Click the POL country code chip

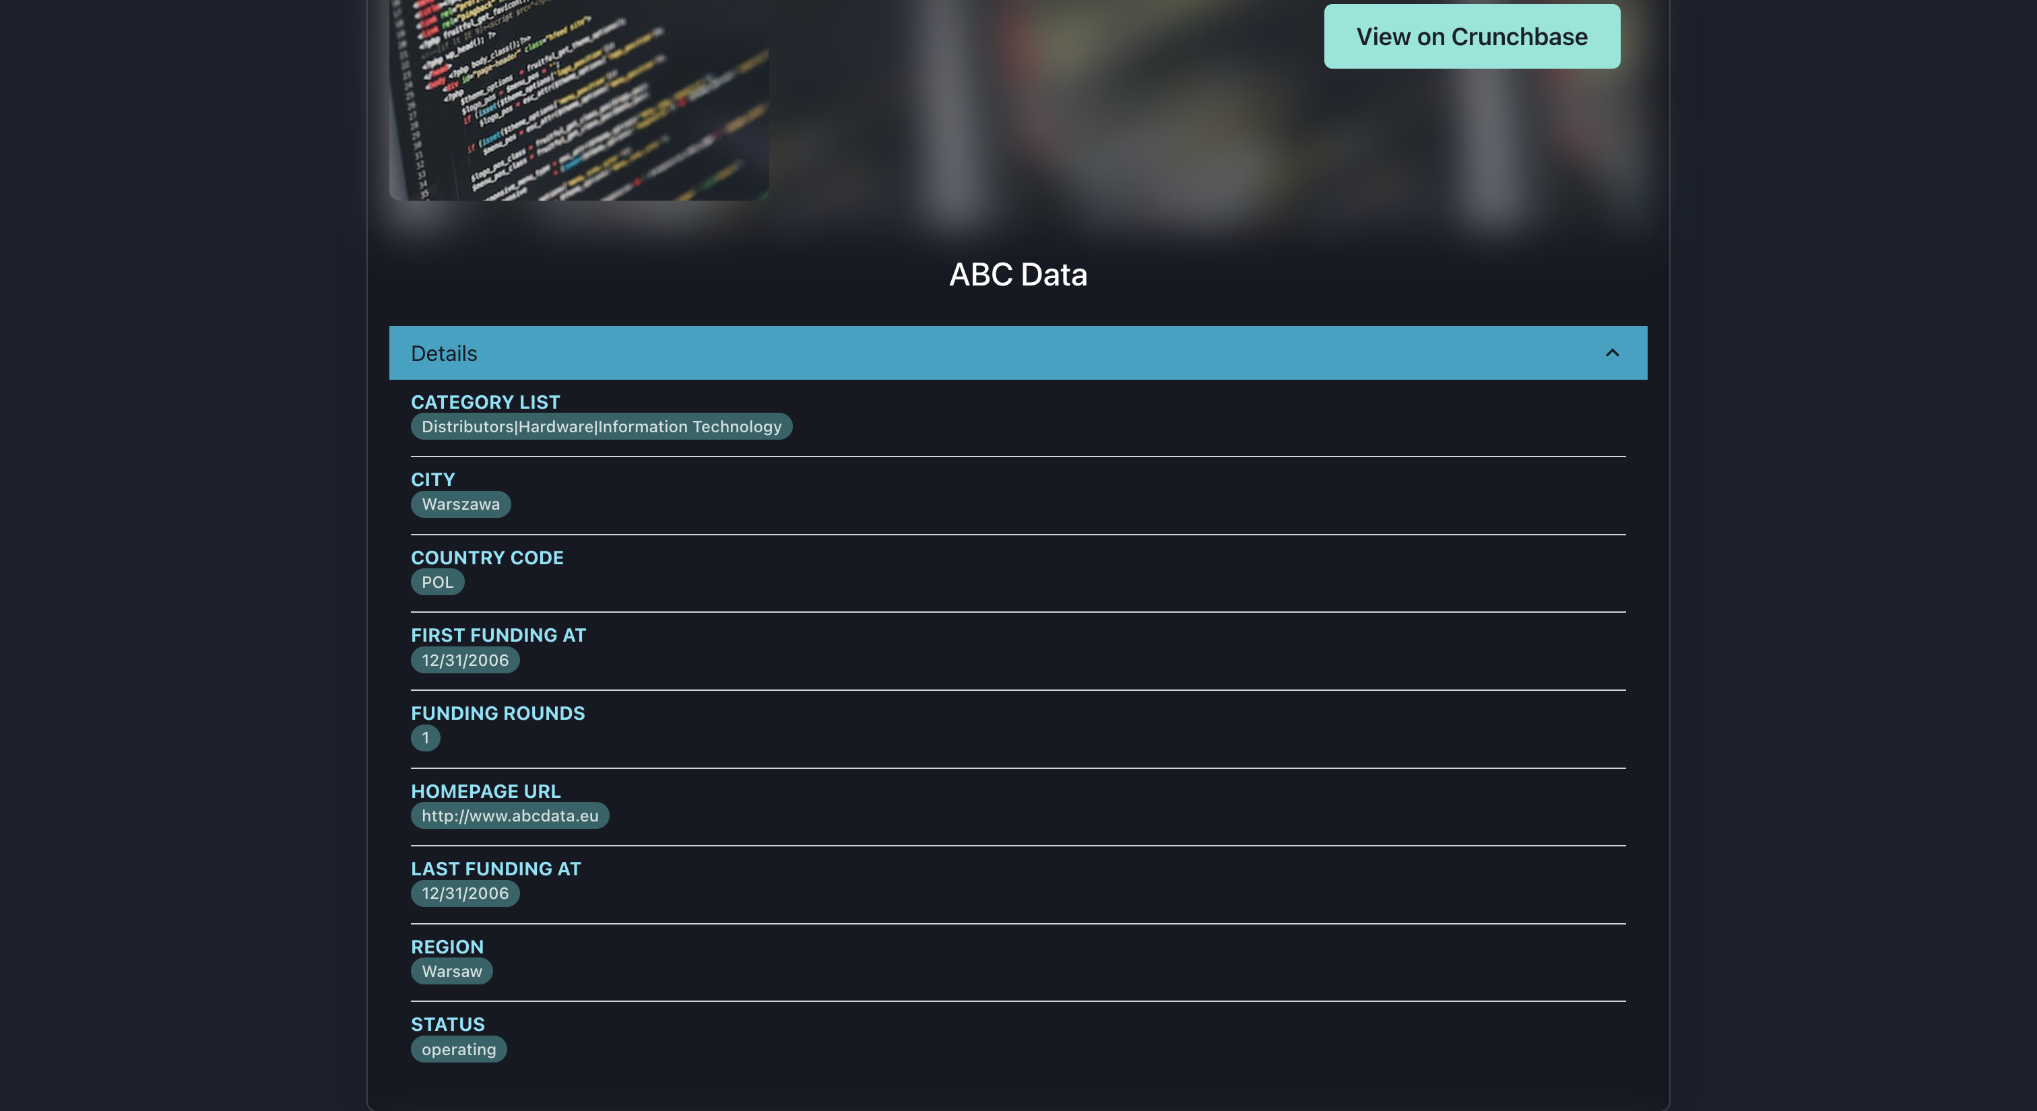437,582
